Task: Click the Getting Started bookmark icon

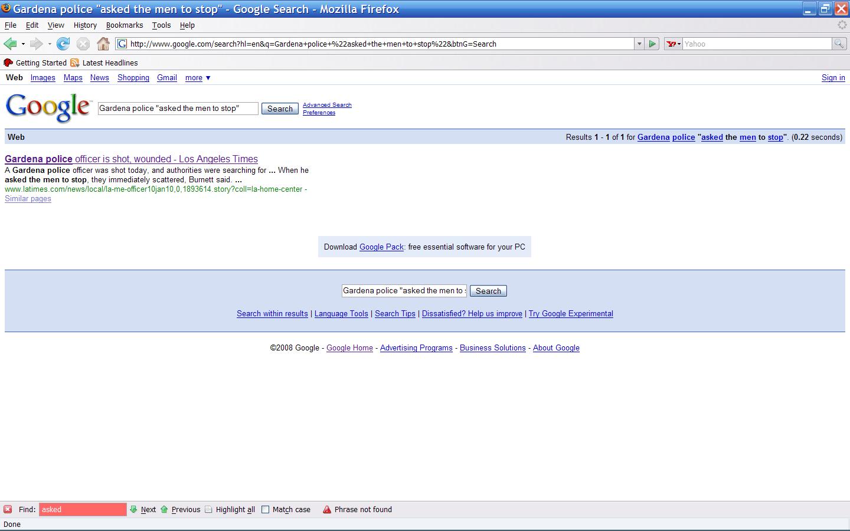Action: coord(8,63)
